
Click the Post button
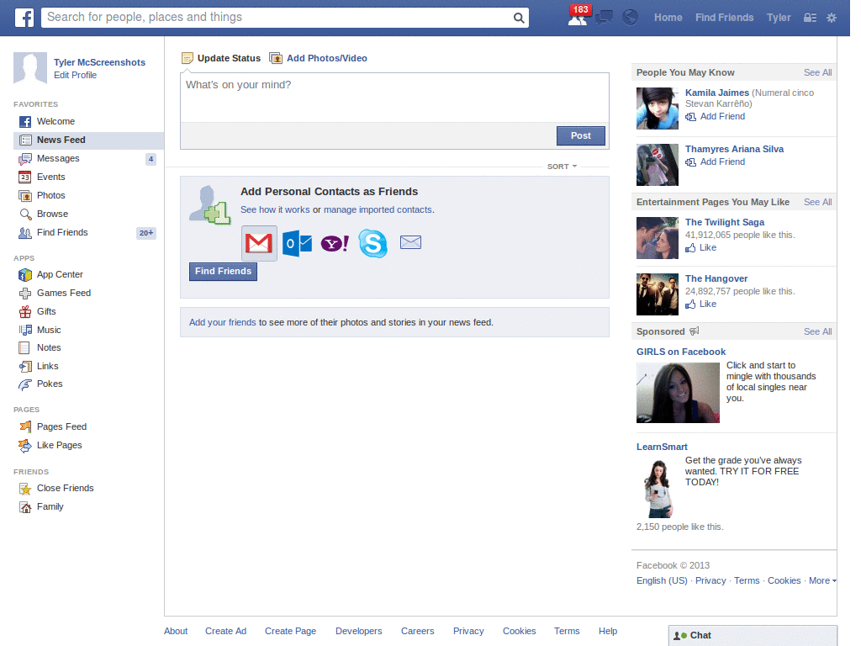tap(581, 135)
